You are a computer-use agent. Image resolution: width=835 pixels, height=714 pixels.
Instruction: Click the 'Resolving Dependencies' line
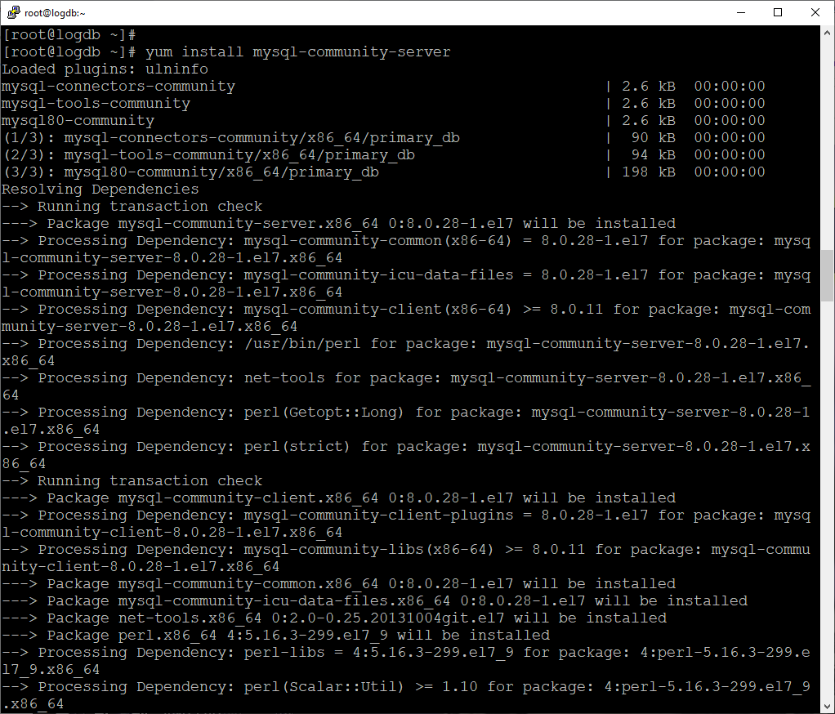click(100, 189)
